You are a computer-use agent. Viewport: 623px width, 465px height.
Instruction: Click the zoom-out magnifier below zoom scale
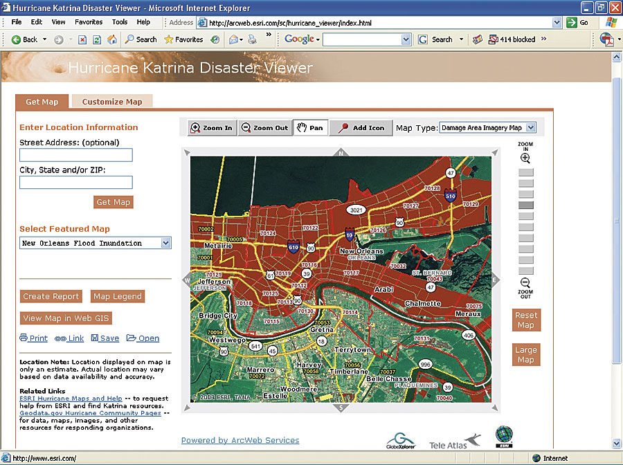pos(525,283)
